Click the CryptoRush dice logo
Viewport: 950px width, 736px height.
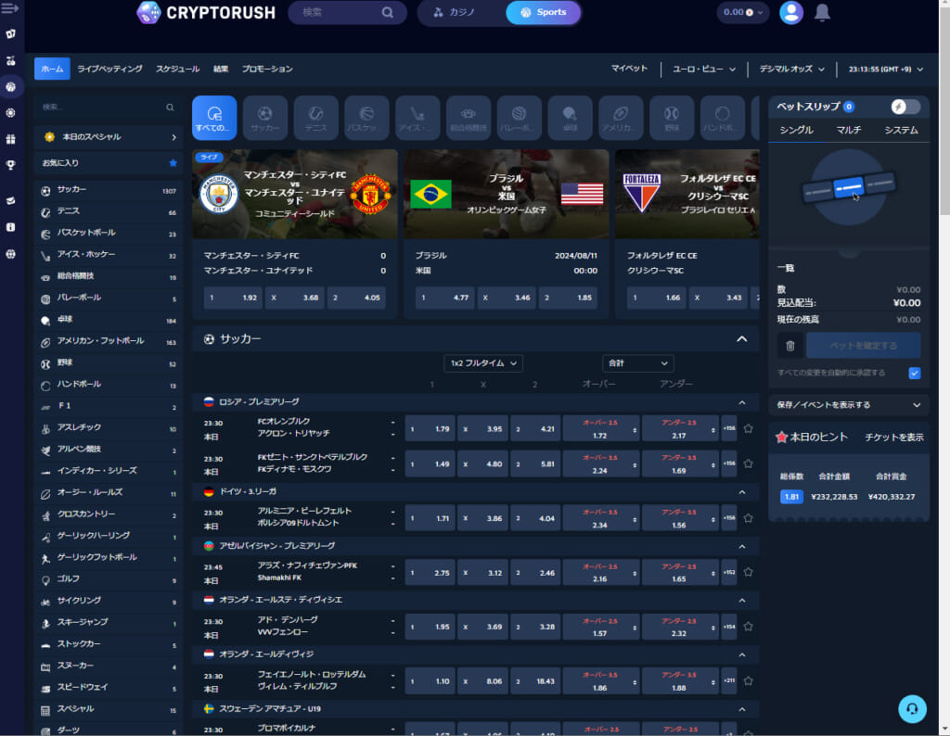coord(148,12)
